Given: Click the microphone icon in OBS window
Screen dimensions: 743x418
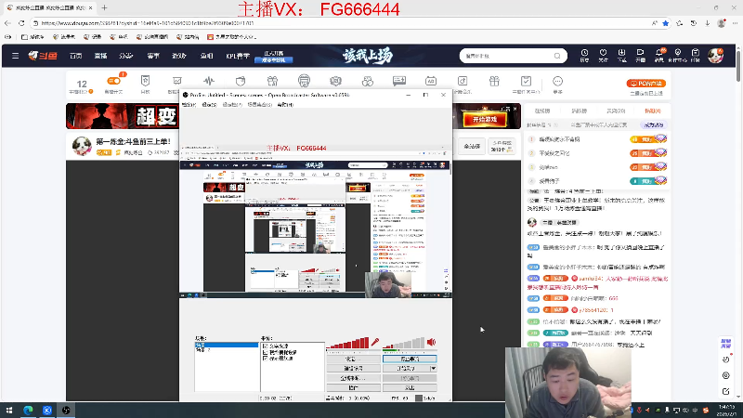Looking at the screenshot, I should (375, 342).
